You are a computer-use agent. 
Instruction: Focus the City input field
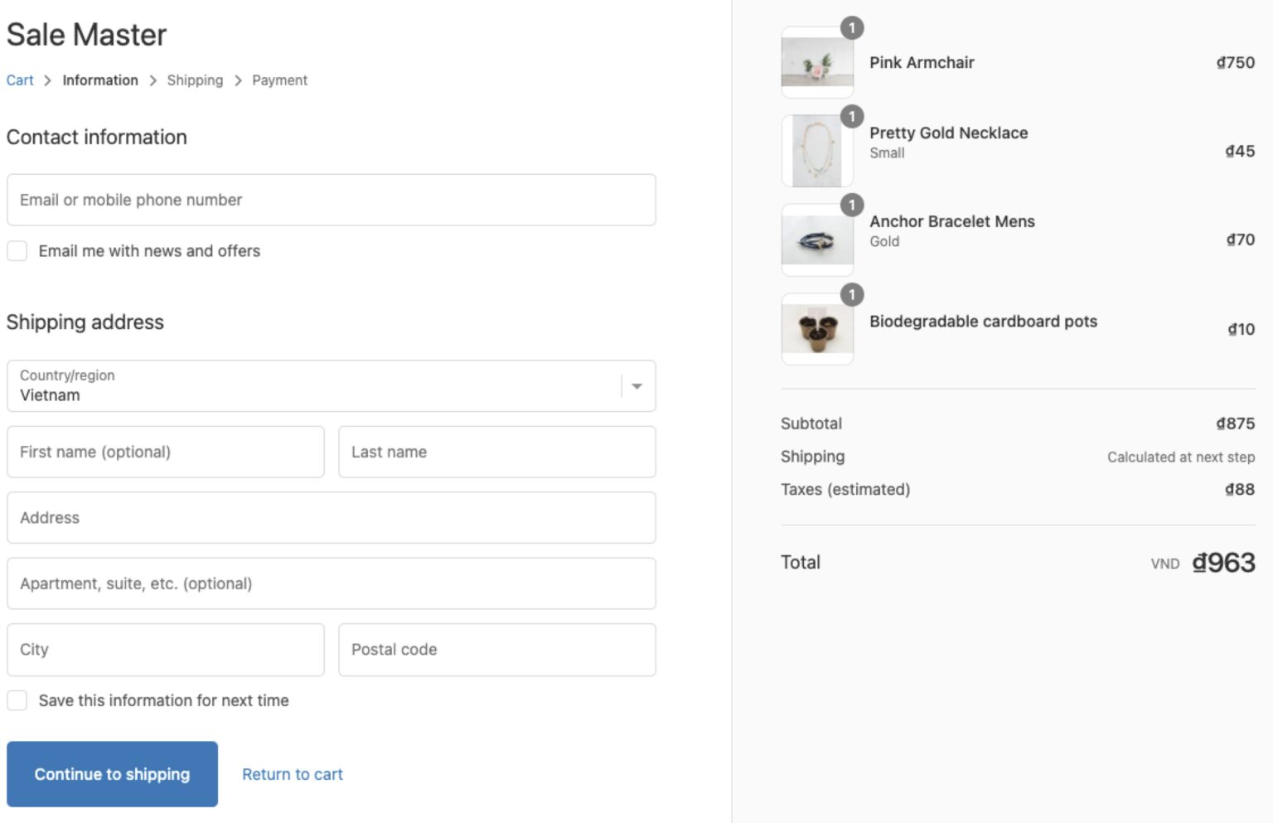point(166,650)
